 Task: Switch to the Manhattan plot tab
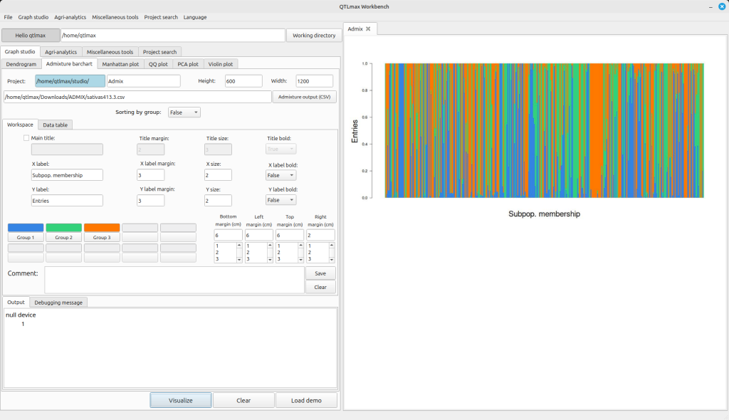pos(120,64)
